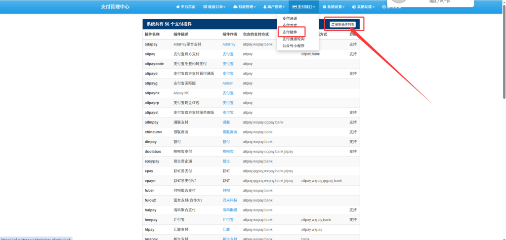Screen dimensions: 506x240
Task: Select 支付插件 in the dropdown menu
Action: 290,32
